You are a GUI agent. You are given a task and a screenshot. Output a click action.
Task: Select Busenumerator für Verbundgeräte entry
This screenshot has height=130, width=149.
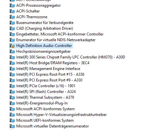click(x=45, y=23)
